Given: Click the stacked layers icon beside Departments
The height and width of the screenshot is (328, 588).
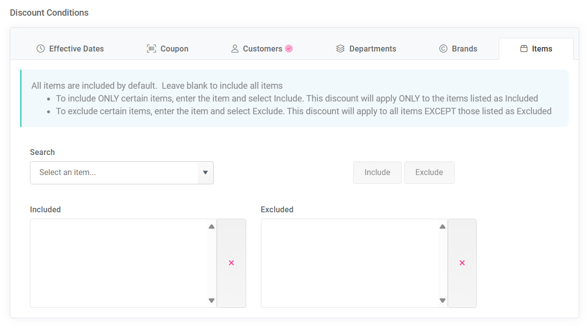Looking at the screenshot, I should pos(340,49).
